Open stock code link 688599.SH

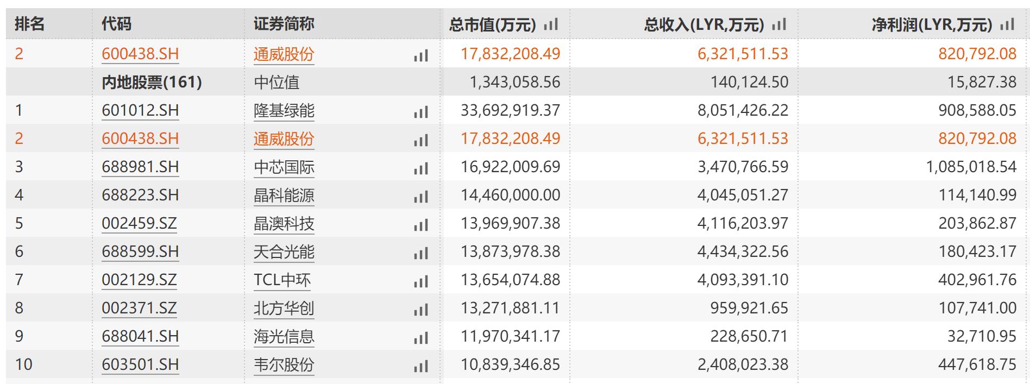pos(140,251)
